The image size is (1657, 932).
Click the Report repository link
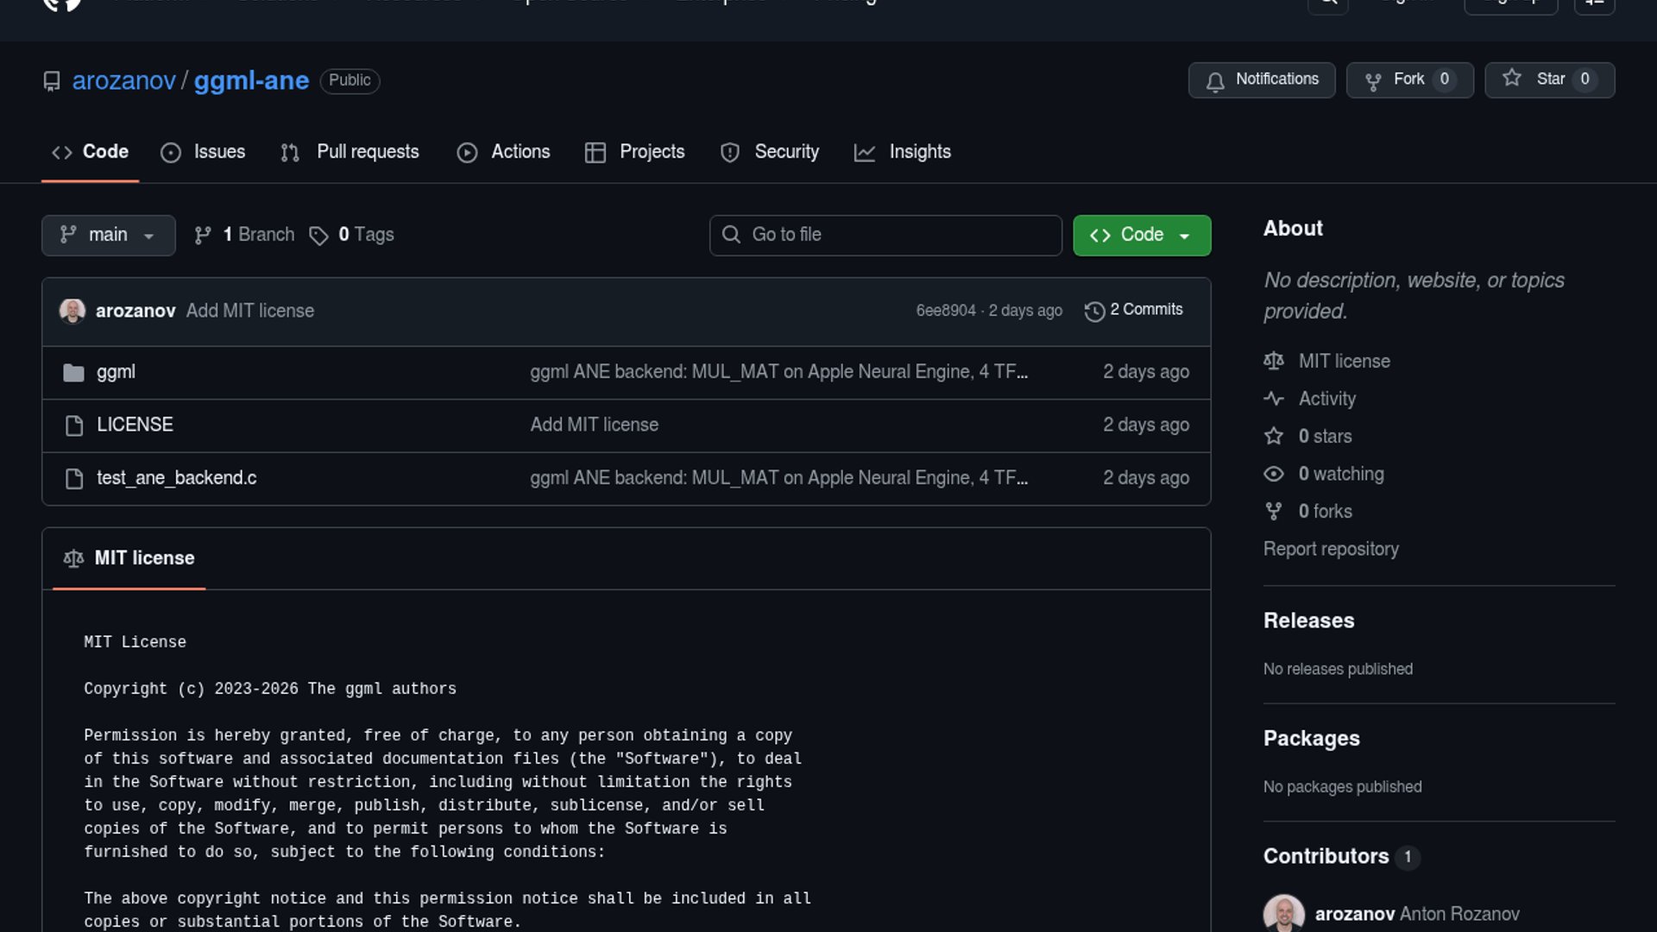pos(1330,549)
